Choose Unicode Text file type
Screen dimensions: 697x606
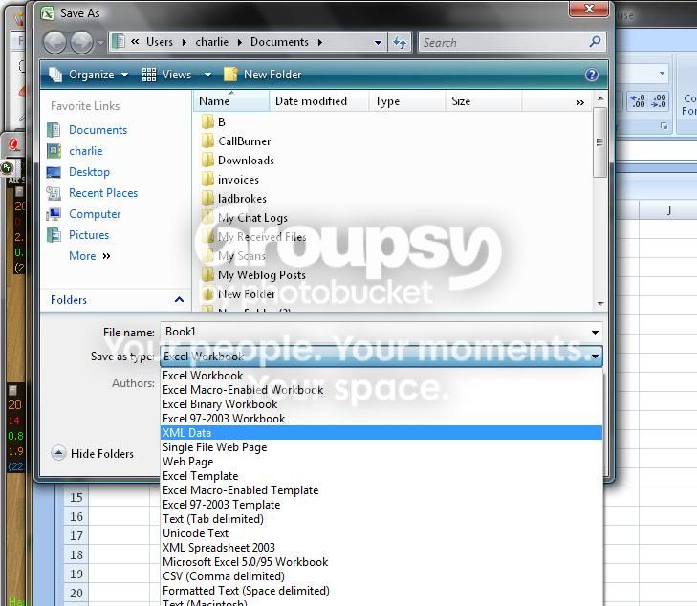pos(381,533)
